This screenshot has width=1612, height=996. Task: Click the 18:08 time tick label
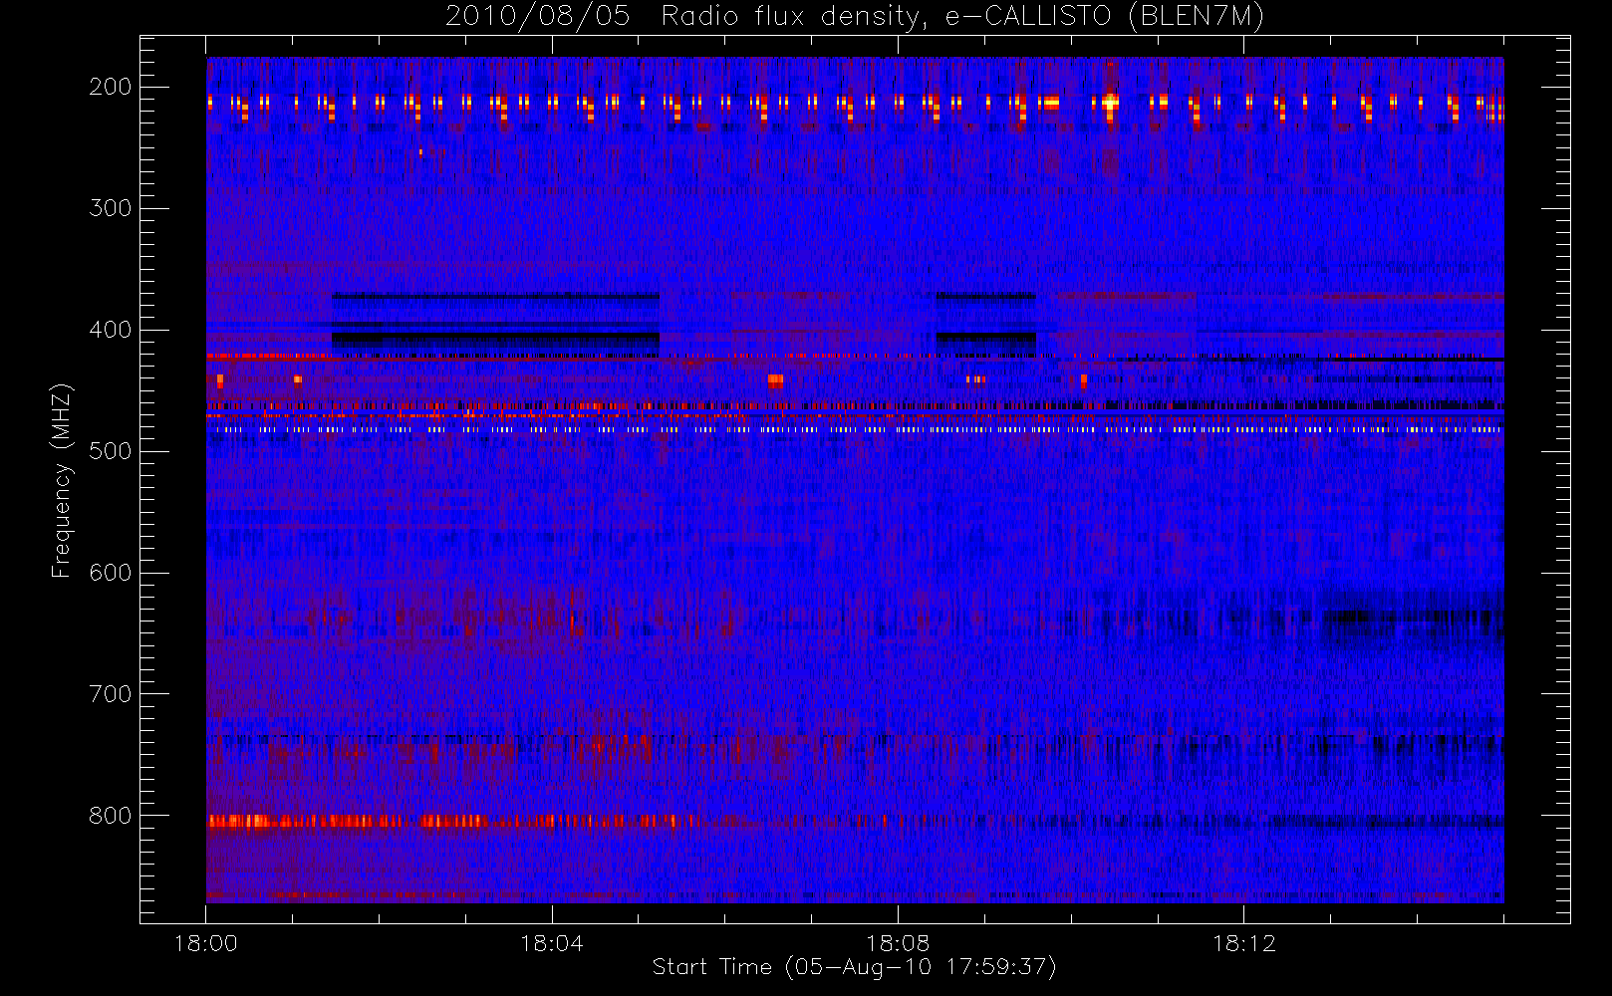[x=898, y=943]
